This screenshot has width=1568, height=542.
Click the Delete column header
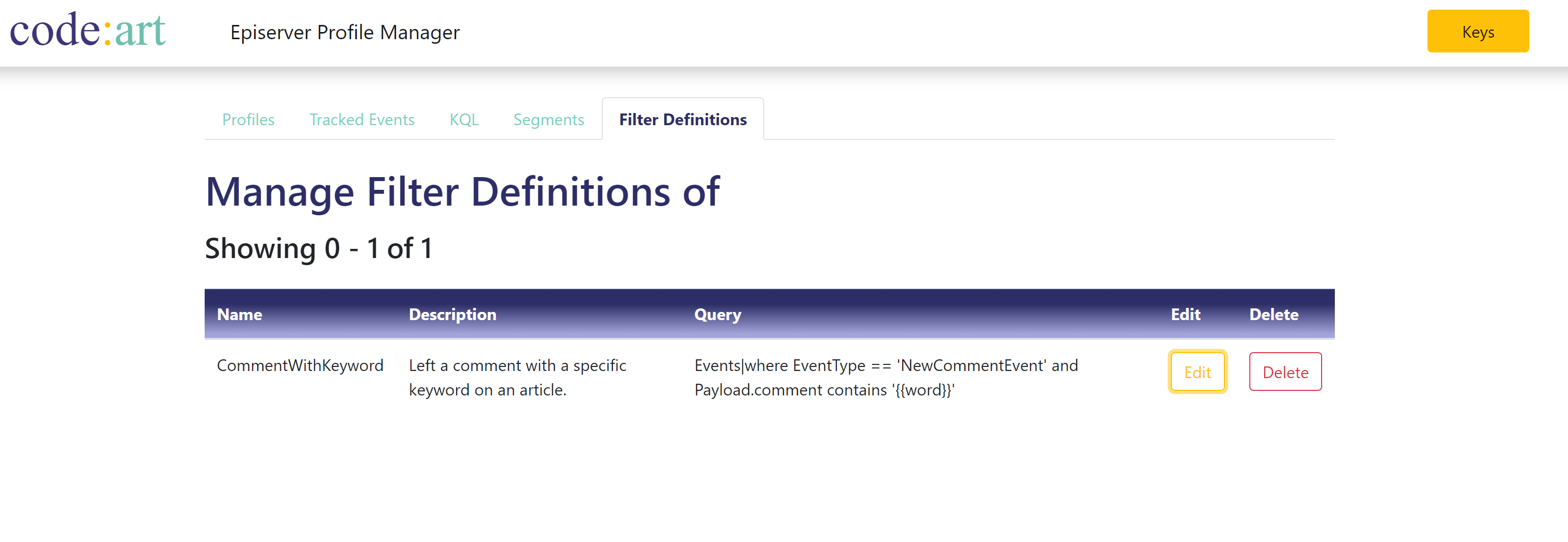tap(1273, 315)
